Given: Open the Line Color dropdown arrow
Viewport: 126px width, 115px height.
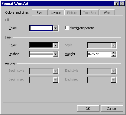Looking at the screenshot, I should [56, 45].
